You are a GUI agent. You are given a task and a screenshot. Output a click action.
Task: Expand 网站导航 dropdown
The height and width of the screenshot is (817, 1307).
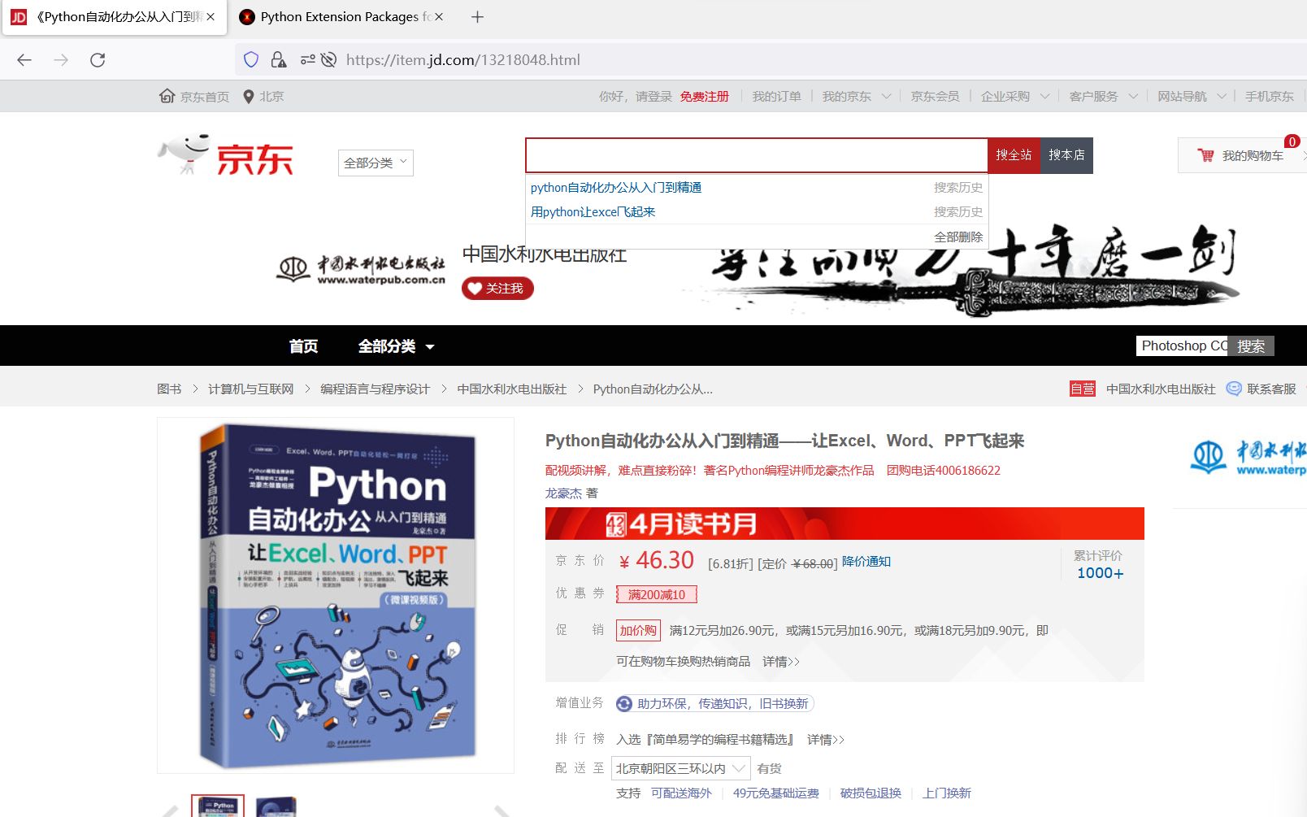click(x=1192, y=96)
